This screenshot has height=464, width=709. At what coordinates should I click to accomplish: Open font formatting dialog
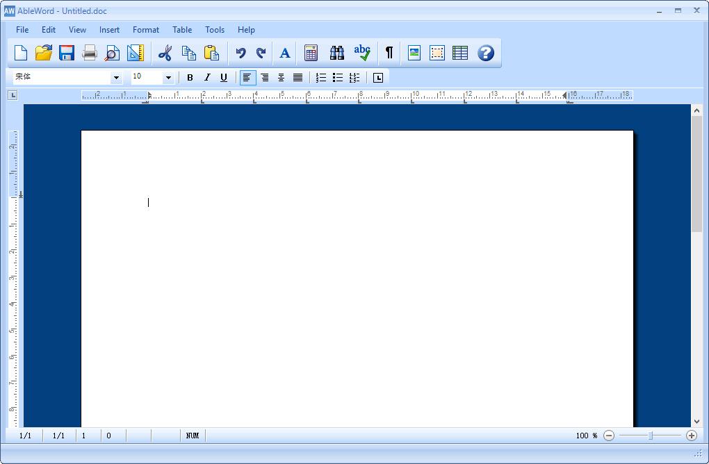click(x=285, y=53)
